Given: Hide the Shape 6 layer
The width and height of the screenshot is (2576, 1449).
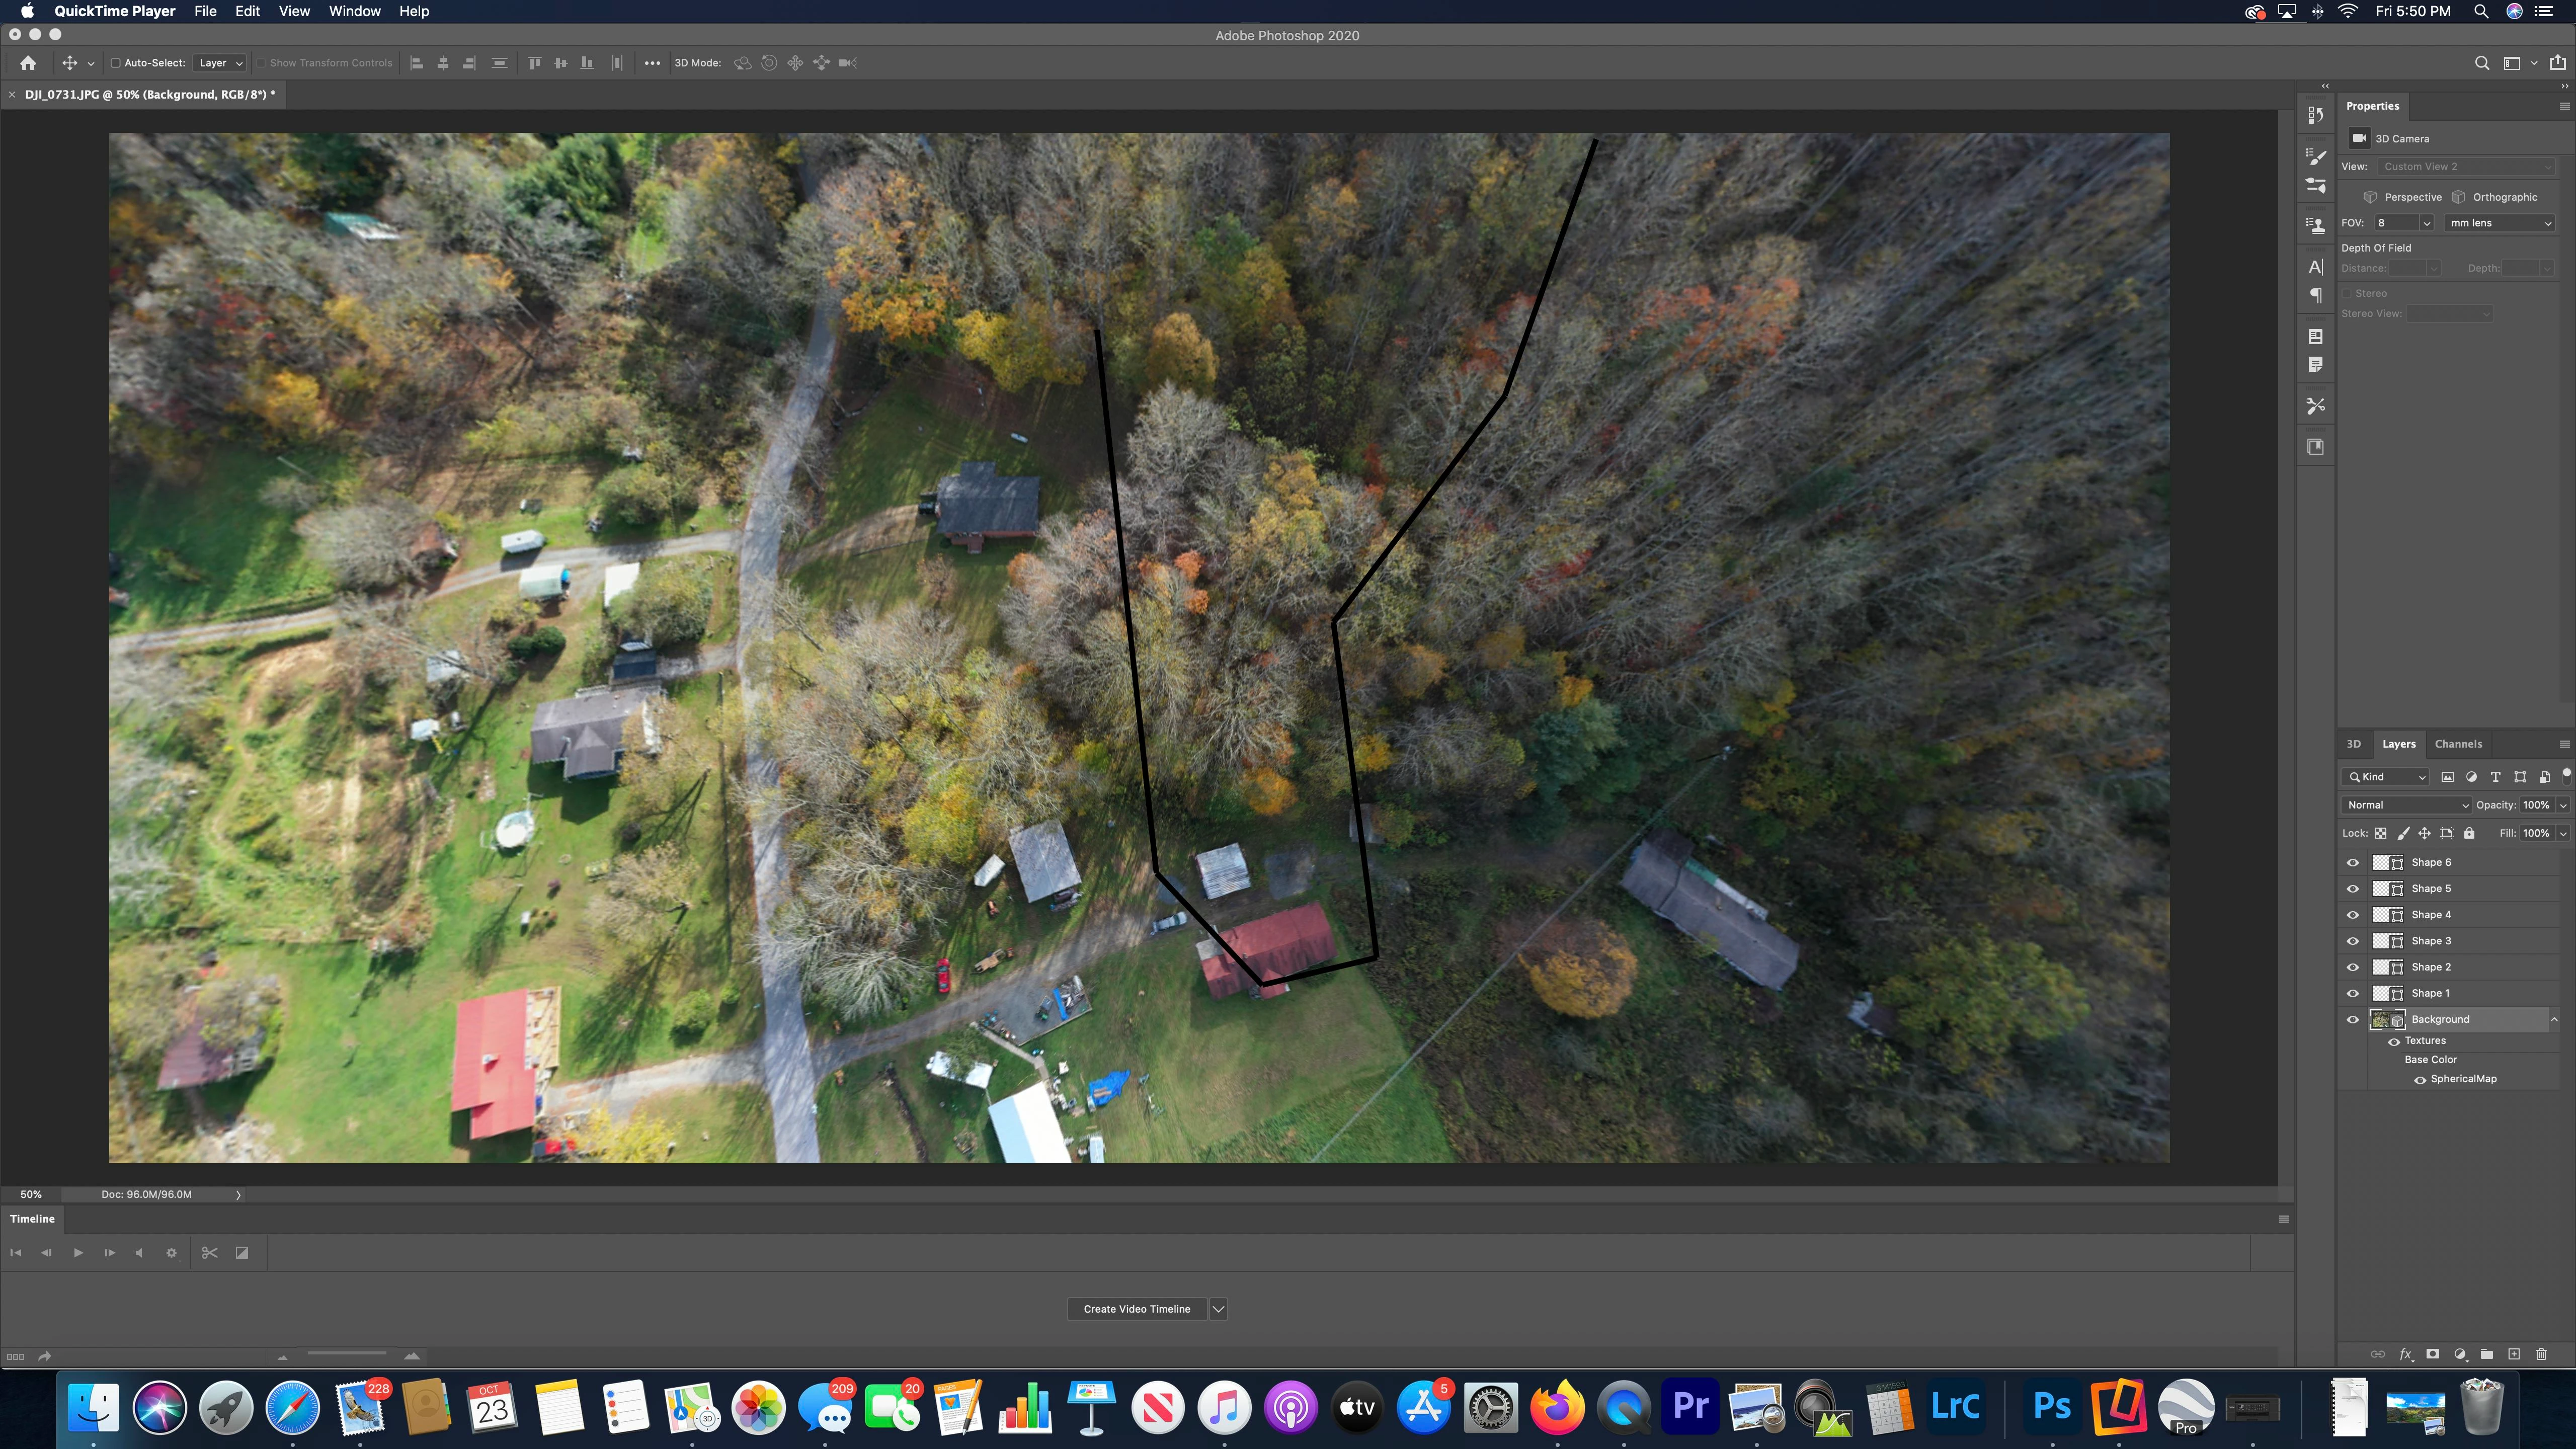Looking at the screenshot, I should coord(2352,862).
